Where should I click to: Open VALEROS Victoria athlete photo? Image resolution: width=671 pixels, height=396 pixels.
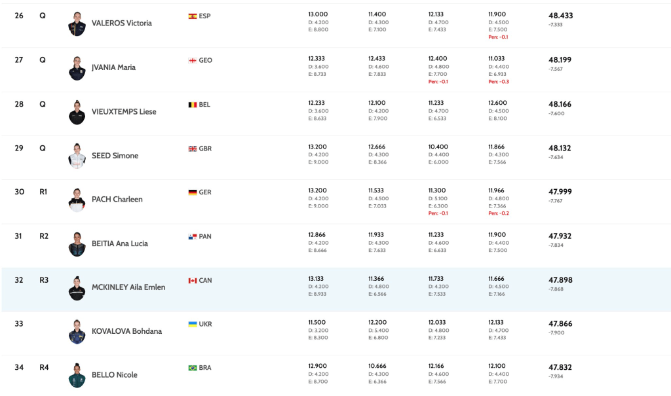pos(77,24)
